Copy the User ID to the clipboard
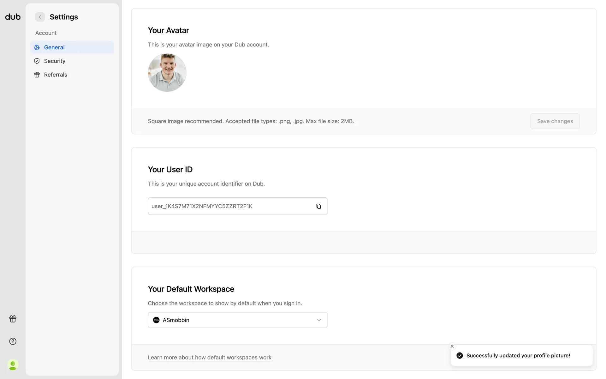This screenshot has width=606, height=379. tap(318, 206)
